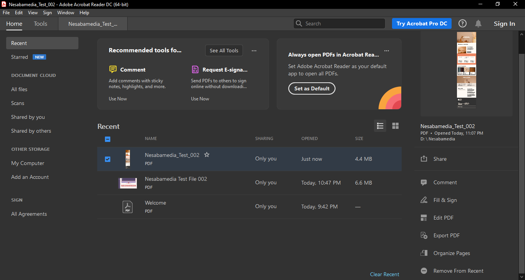Uncheck the Nesabamedia_Test_002 row checkbox
Screen dimensions: 525x280
click(108, 159)
